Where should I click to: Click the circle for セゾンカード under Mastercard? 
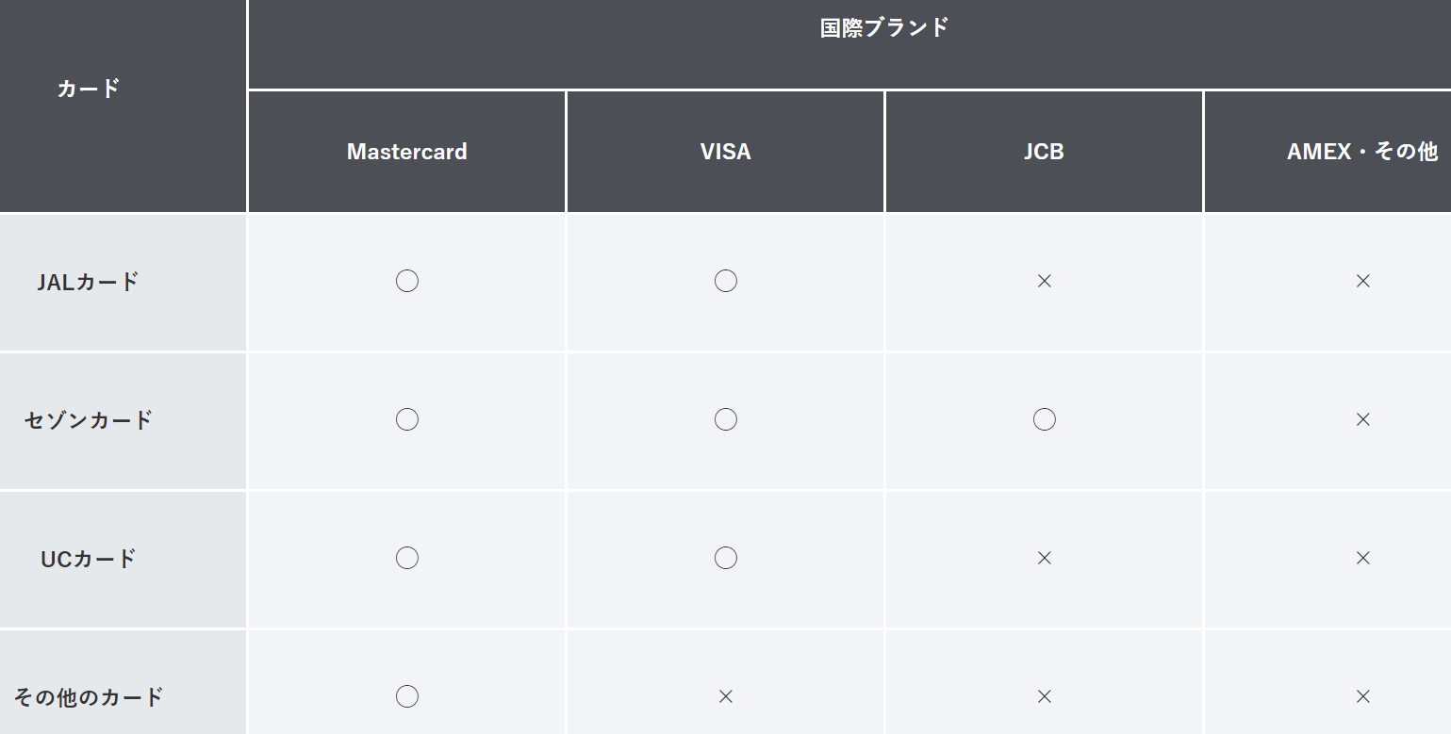click(406, 419)
